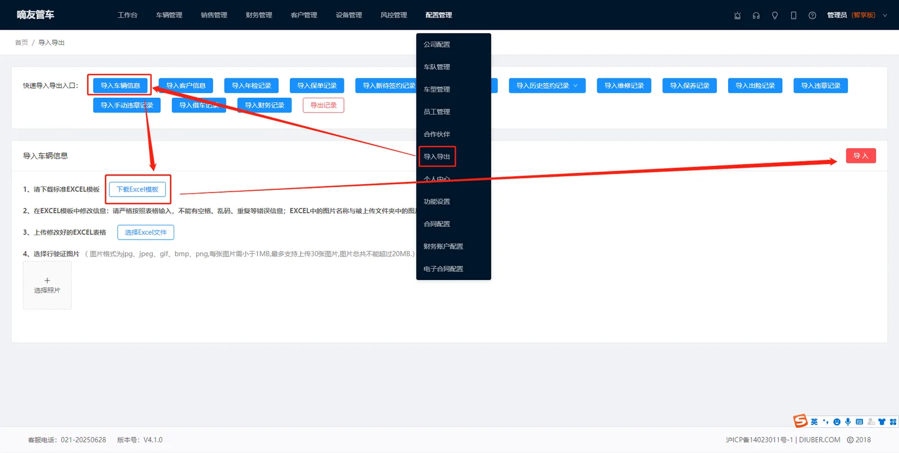This screenshot has height=453, width=899.
Task: Click the plus icon above 选择照片
Action: (47, 280)
